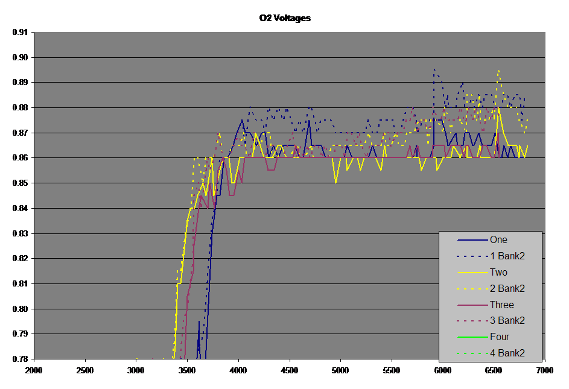Click the small blue spike near chart bottom

point(199,322)
